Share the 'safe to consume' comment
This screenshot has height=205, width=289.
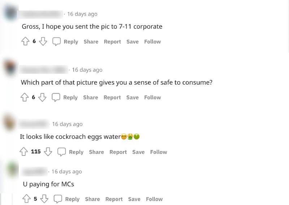[x=90, y=97]
